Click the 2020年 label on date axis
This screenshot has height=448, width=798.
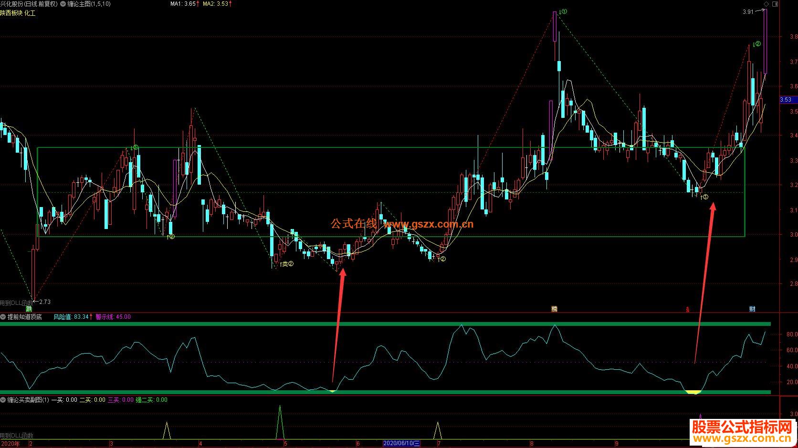(x=10, y=444)
